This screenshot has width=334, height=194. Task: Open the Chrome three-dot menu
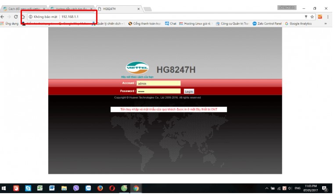click(328, 17)
